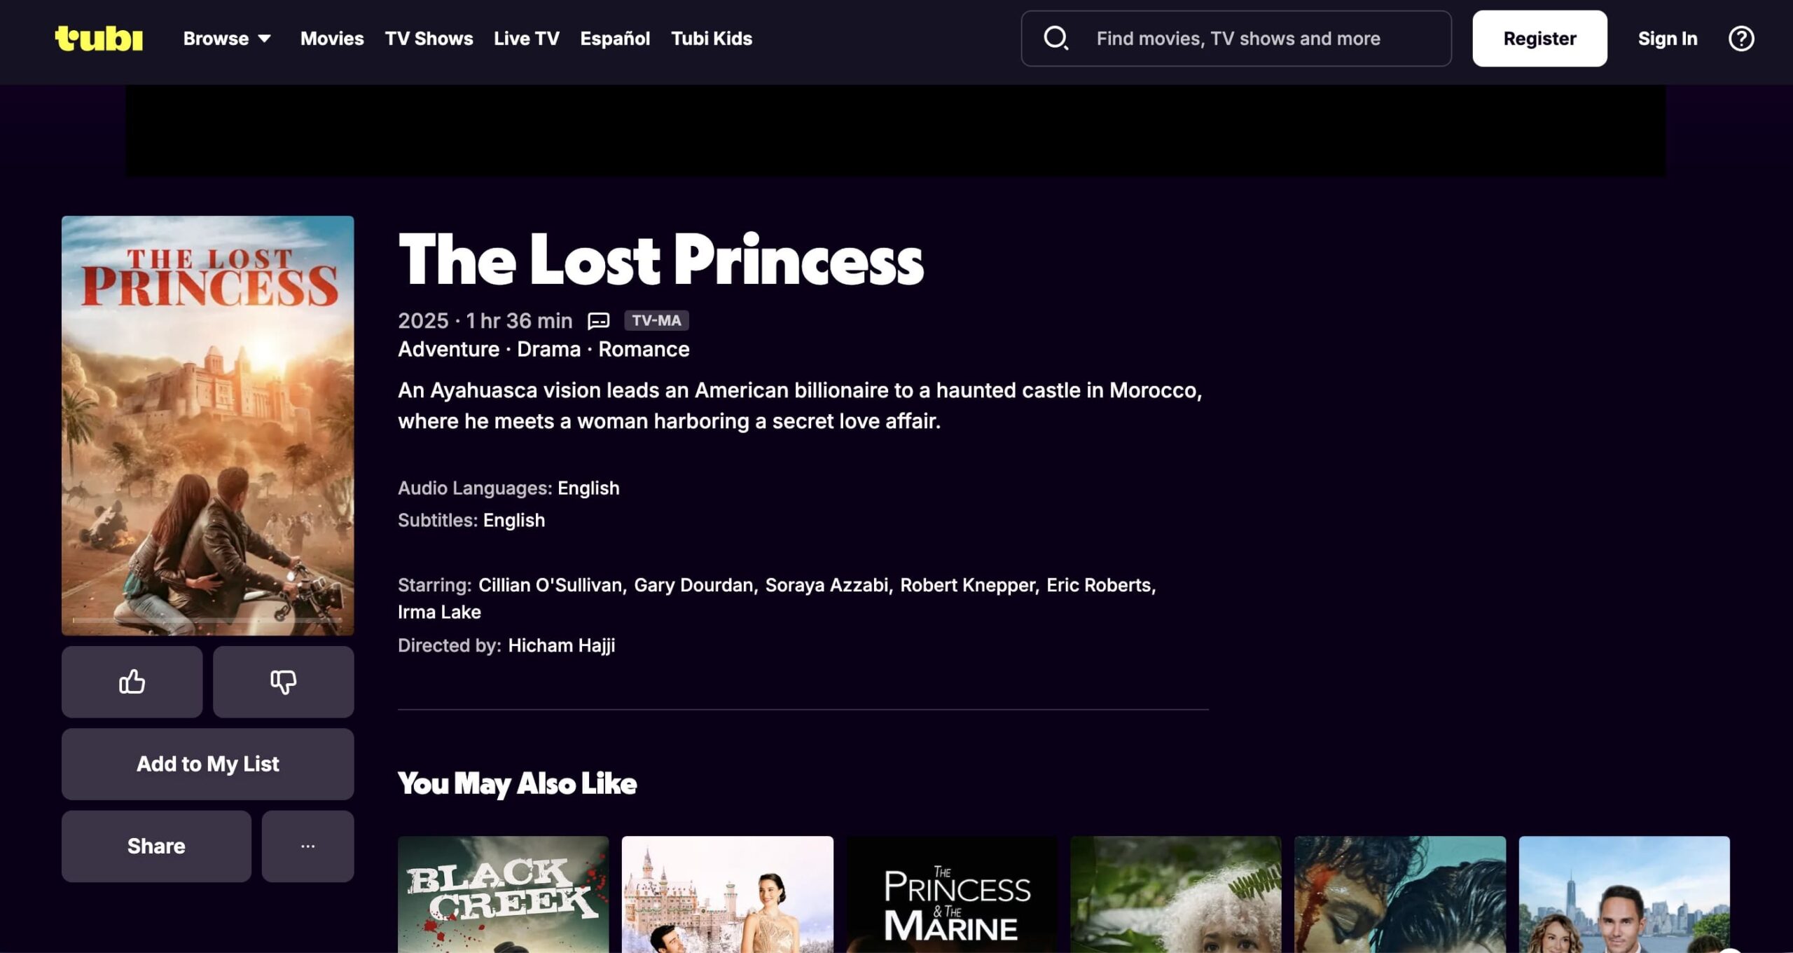This screenshot has width=1793, height=953.
Task: Click the Share button
Action: click(156, 846)
